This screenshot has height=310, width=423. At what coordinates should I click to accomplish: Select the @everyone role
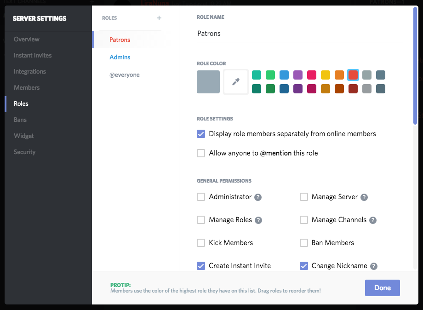[124, 75]
